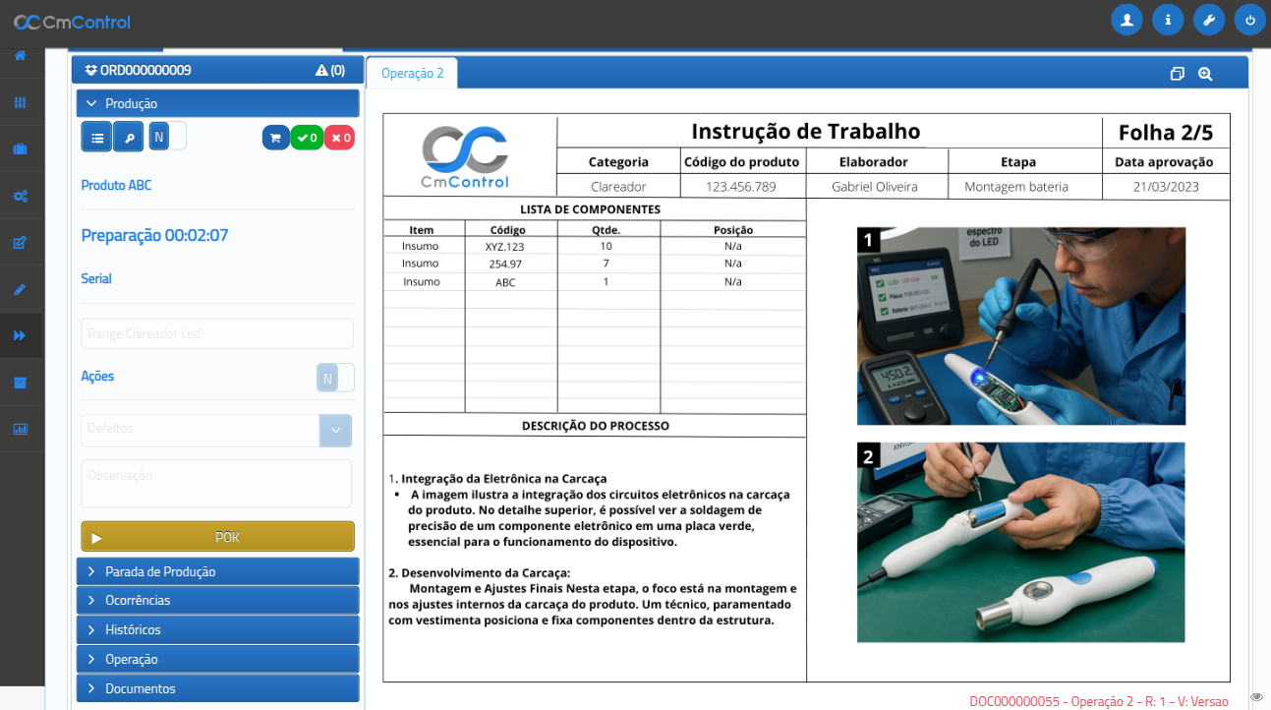The image size is (1271, 710).
Task: Click the shopping cart counter badge
Action: click(275, 138)
